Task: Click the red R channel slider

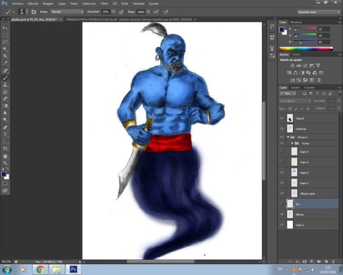Action: coord(305,28)
